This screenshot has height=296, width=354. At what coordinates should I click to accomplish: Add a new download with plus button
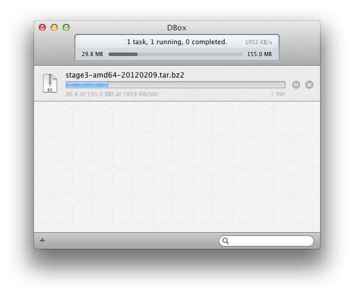coord(42,240)
